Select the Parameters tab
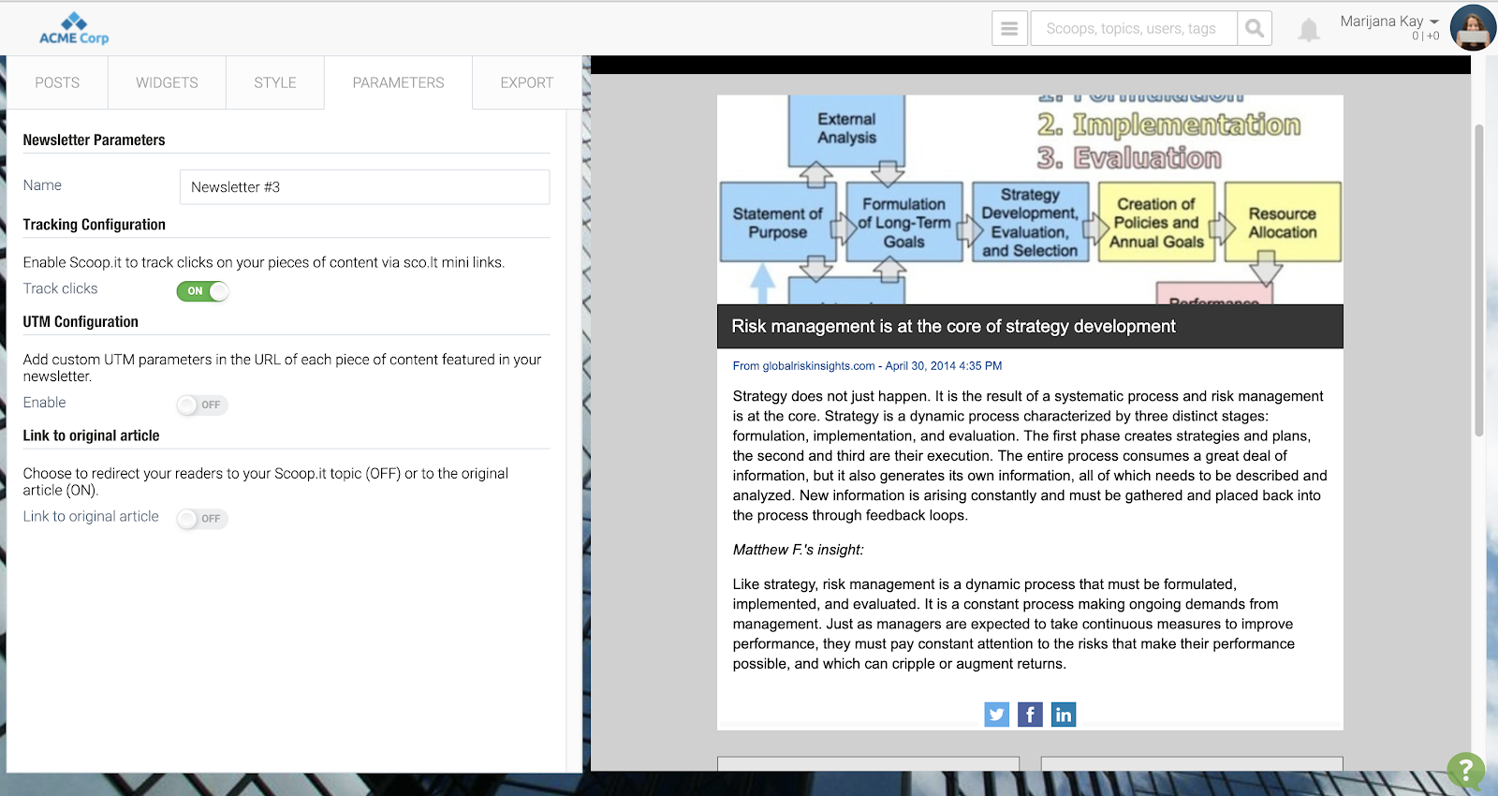The image size is (1498, 796). point(398,82)
